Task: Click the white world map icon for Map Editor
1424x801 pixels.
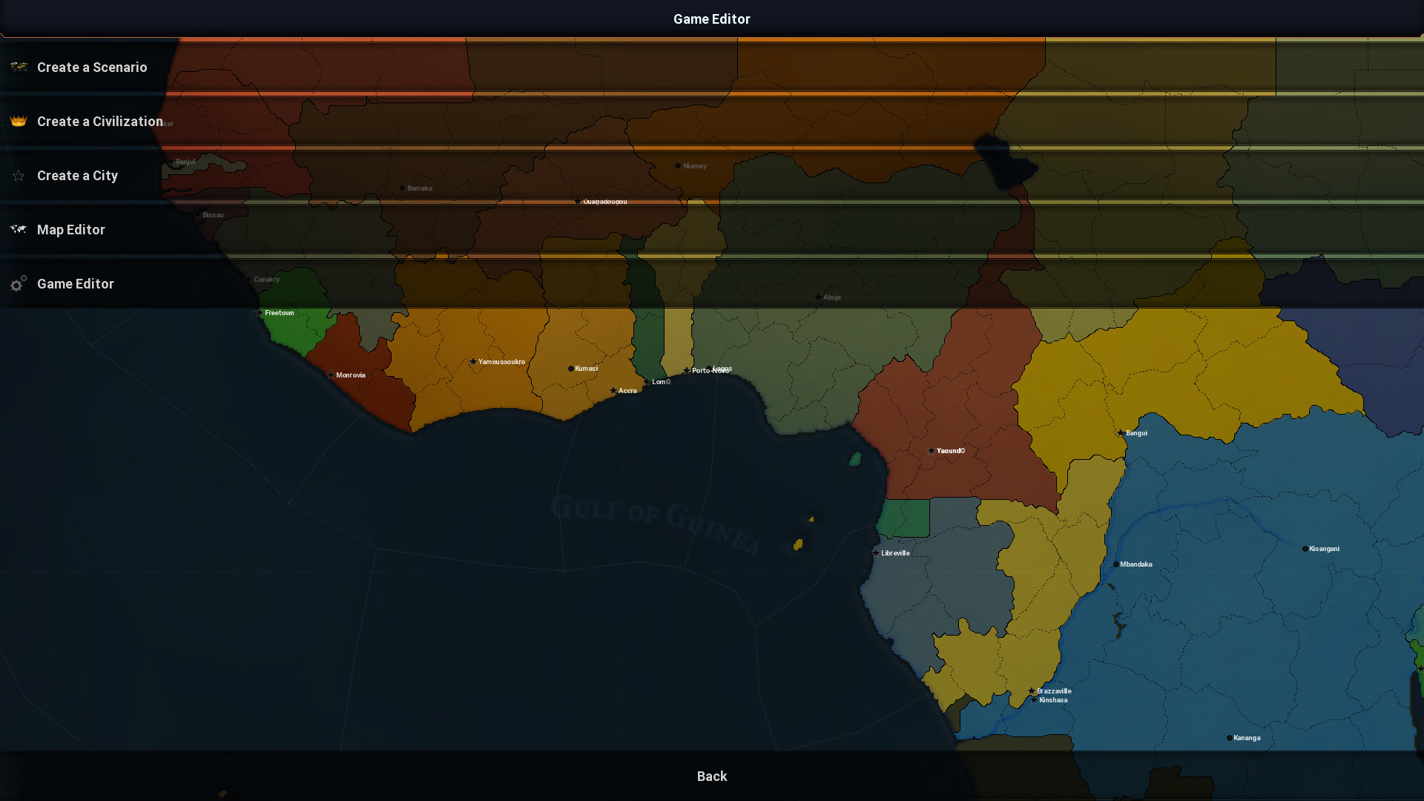Action: coord(19,229)
